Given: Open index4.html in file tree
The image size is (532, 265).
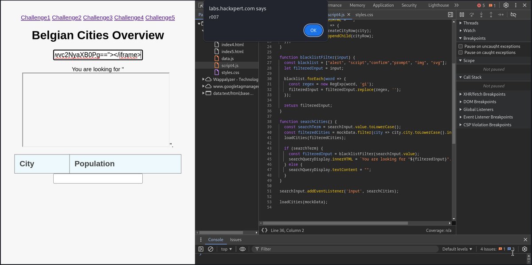Looking at the screenshot, I should click(228, 45).
